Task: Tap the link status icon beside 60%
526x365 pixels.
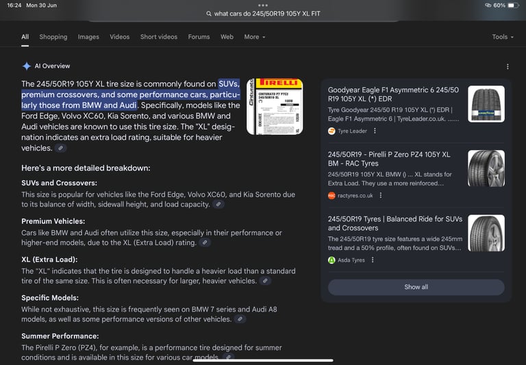Action: [488, 5]
